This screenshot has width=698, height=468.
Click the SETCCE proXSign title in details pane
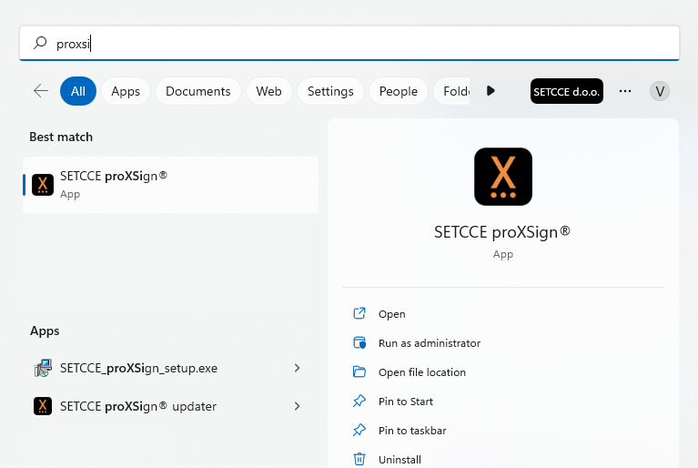(502, 232)
